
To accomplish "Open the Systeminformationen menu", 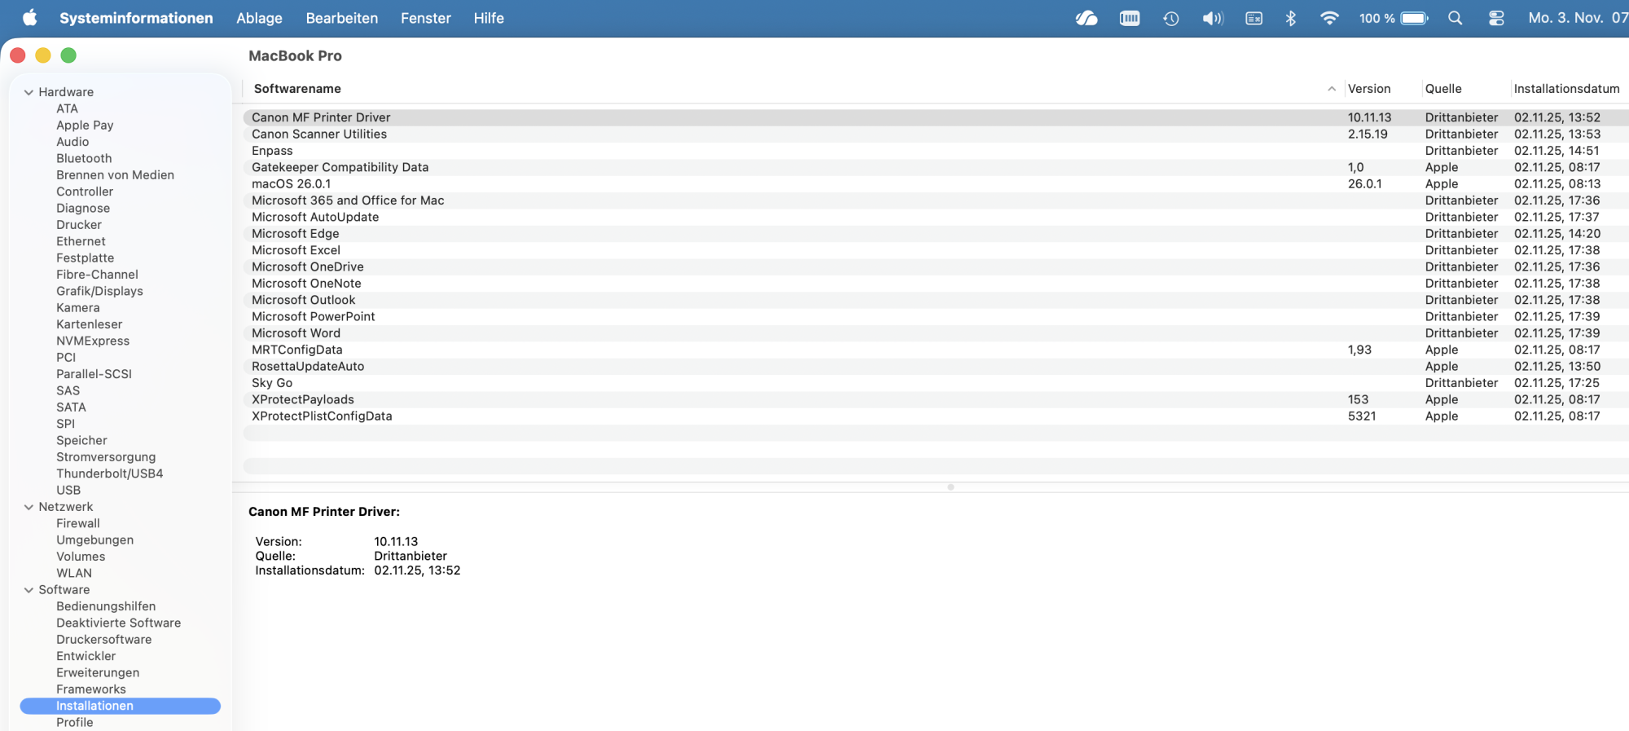I will coord(136,18).
